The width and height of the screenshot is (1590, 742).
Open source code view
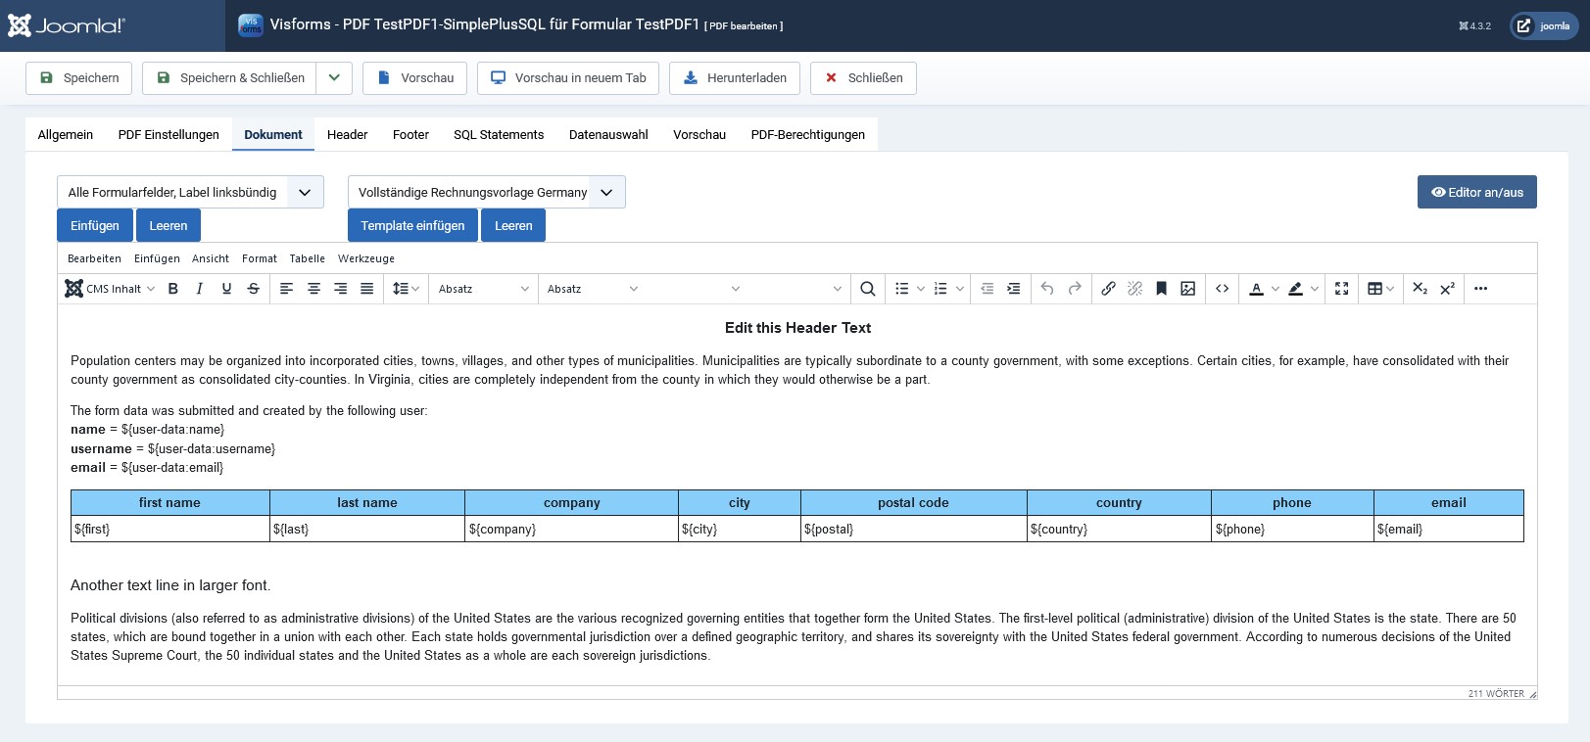tap(1222, 289)
